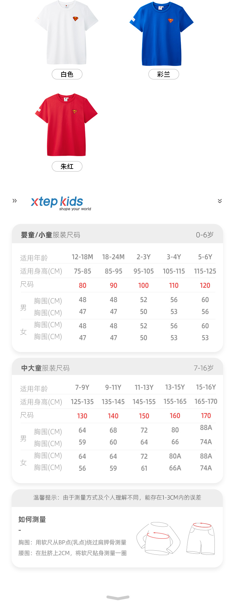Select size 170 in the older kids chart
Screen dimensions: 235x611
click(x=206, y=416)
